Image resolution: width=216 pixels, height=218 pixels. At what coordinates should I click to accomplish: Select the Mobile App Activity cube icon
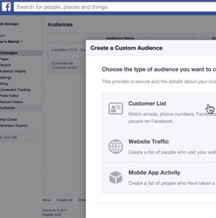116,177
